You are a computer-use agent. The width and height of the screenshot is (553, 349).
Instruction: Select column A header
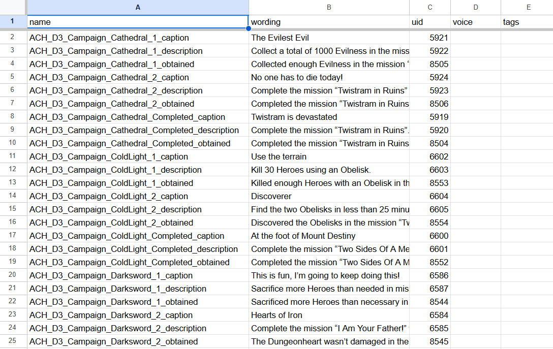pyautogui.click(x=138, y=7)
